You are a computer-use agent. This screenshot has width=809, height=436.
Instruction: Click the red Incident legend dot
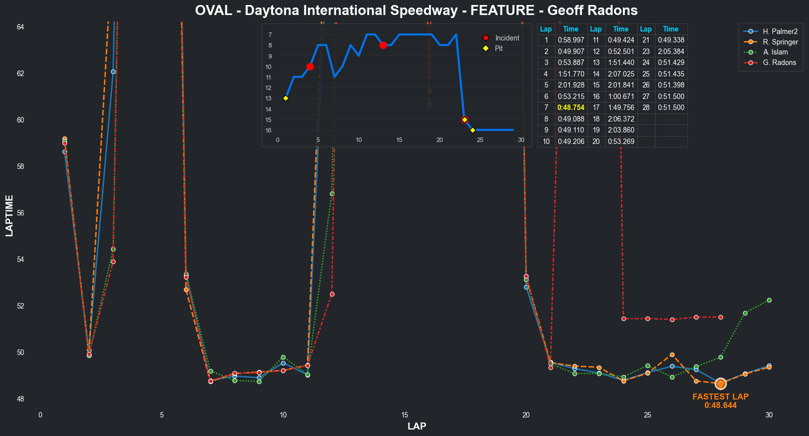click(485, 38)
